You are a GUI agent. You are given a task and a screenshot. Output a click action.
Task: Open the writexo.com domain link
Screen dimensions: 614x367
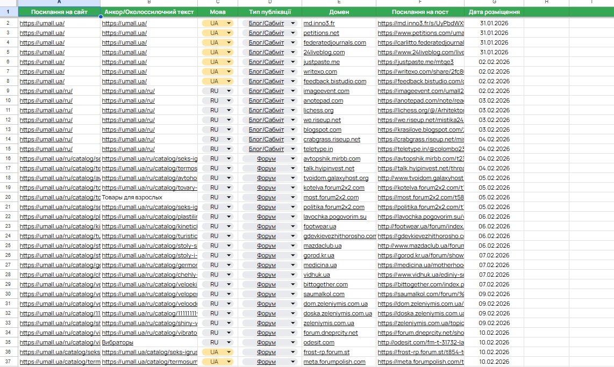coord(320,71)
